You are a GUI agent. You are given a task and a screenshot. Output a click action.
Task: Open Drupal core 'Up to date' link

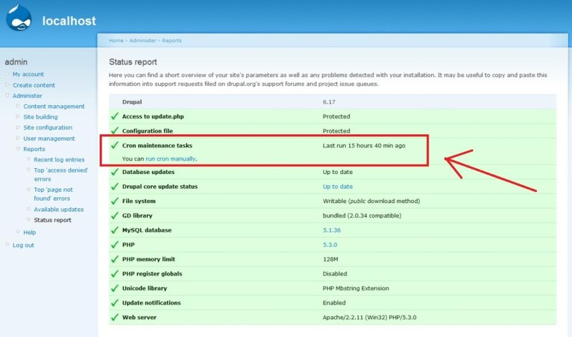[x=338, y=187]
